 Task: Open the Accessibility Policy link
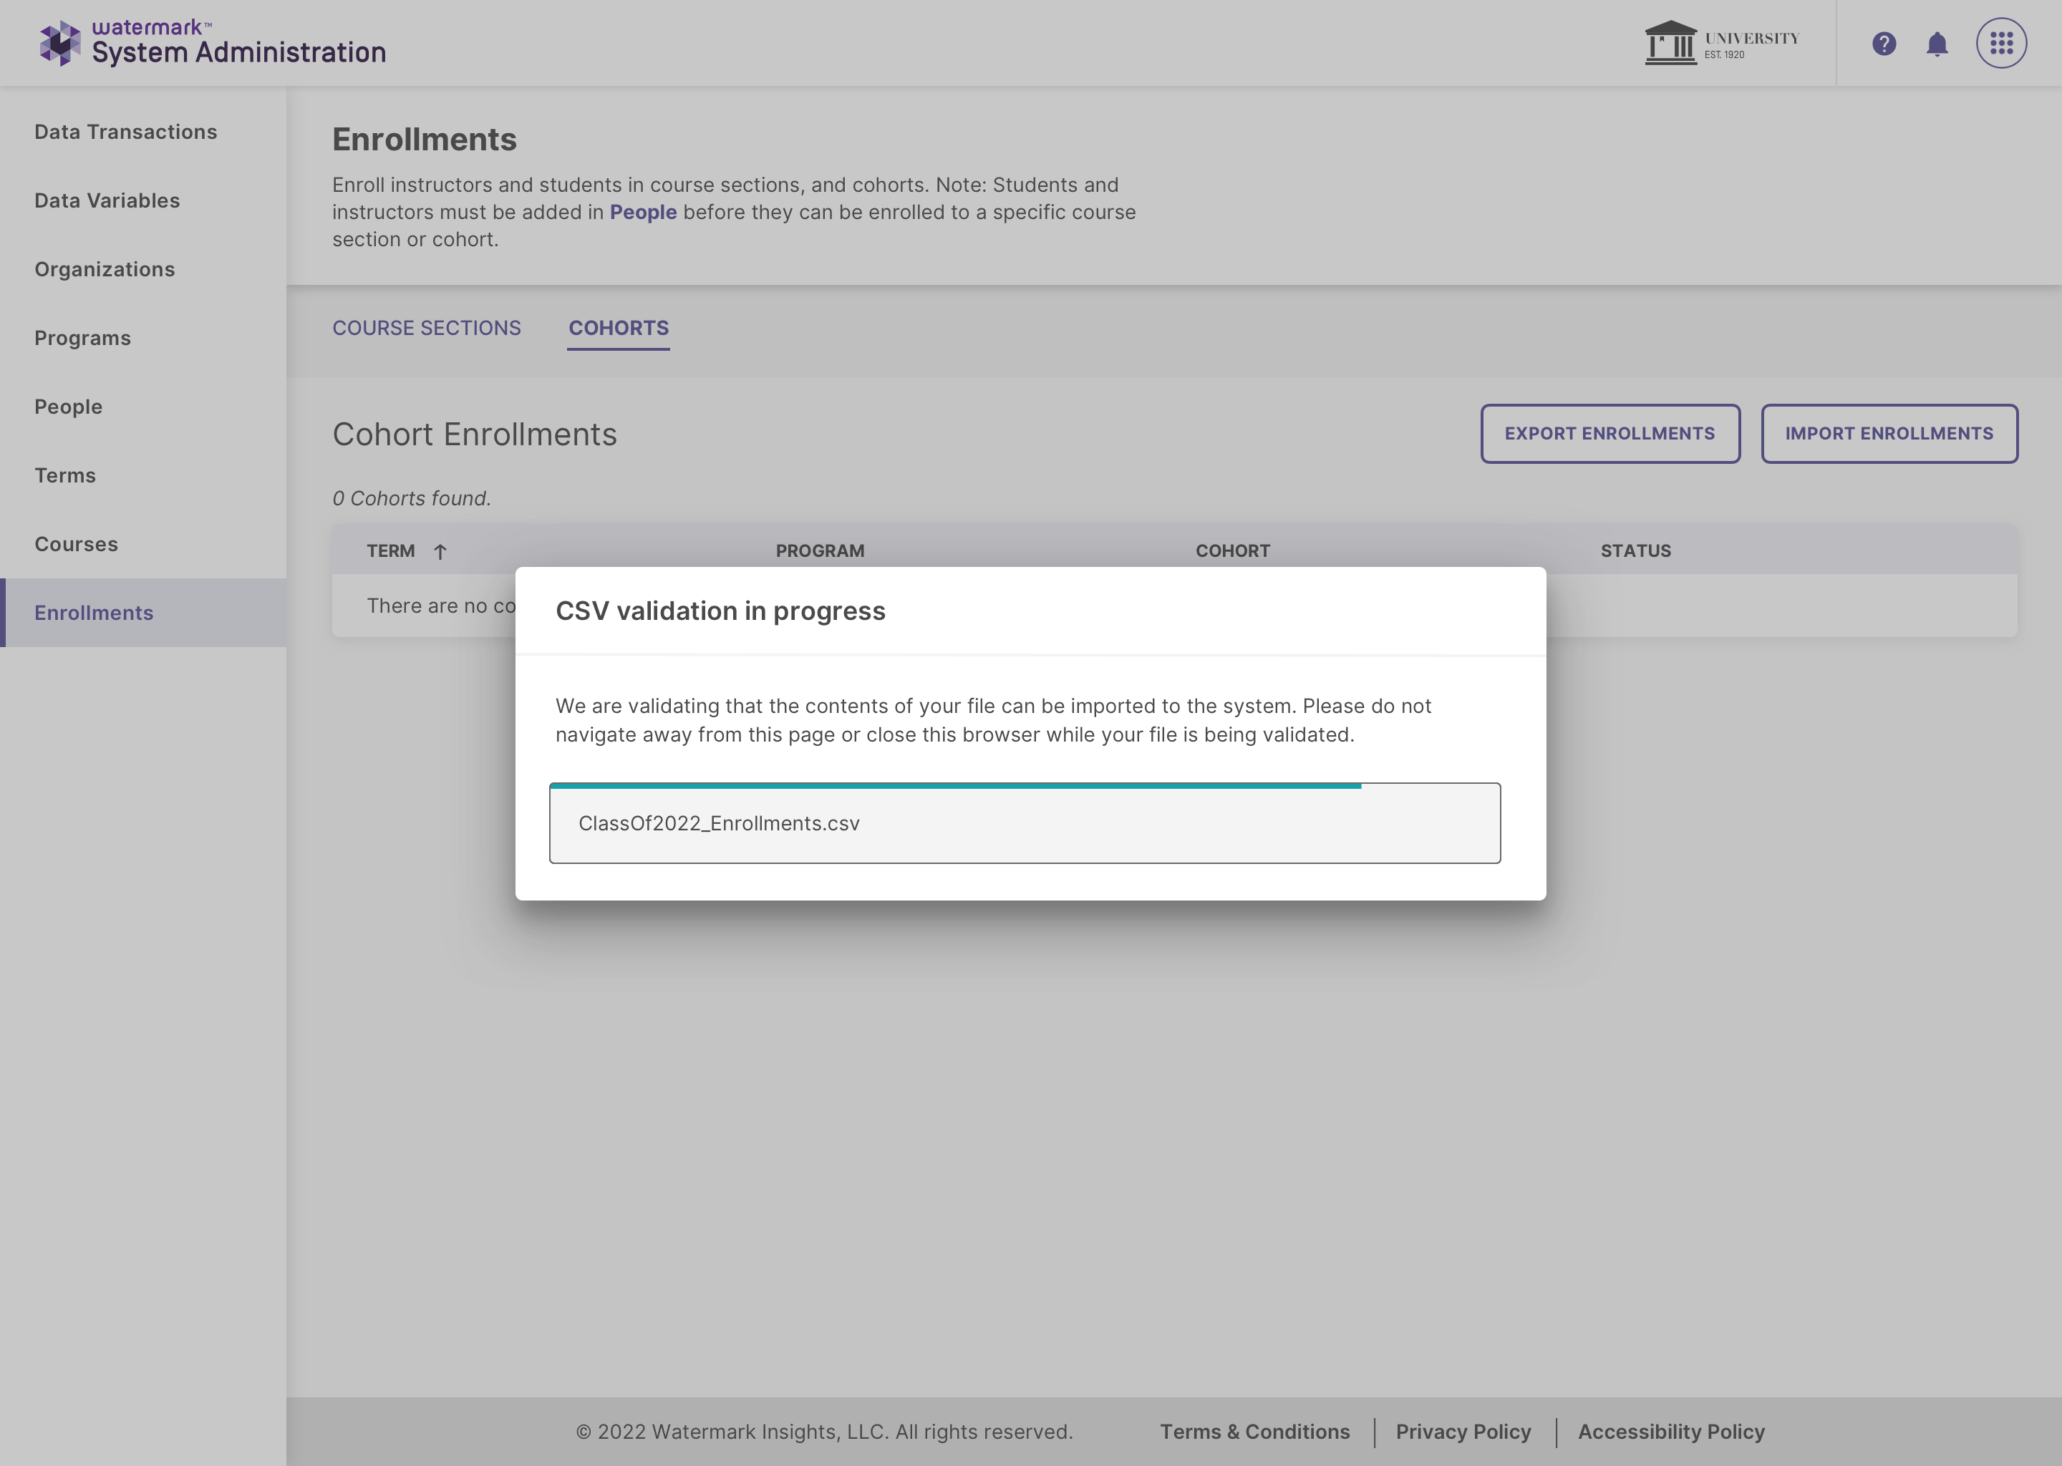1671,1432
